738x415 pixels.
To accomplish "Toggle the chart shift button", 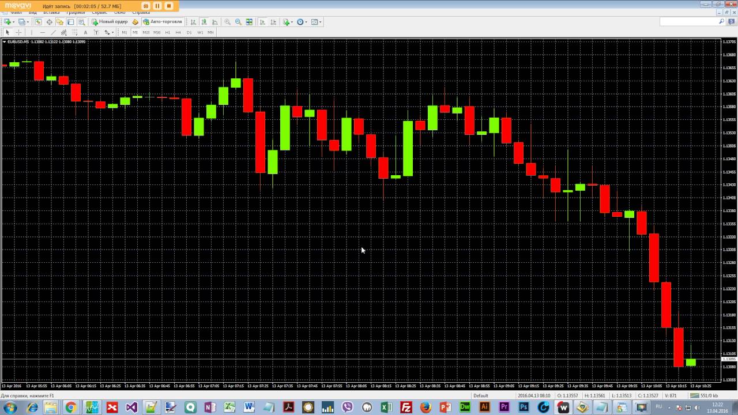I will (273, 22).
